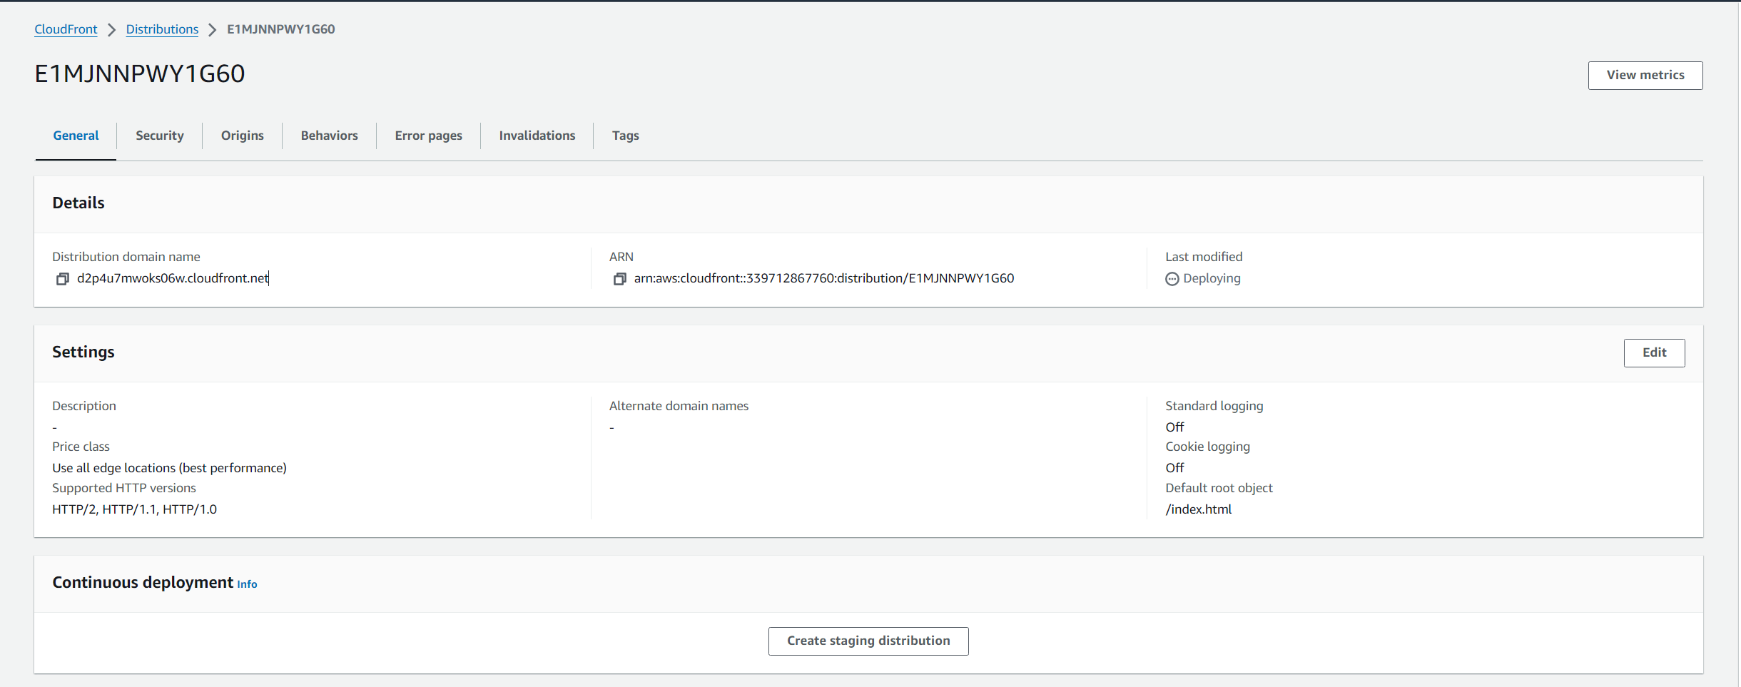The width and height of the screenshot is (1741, 687).
Task: Click the Cookie logging Off value
Action: click(x=1174, y=468)
